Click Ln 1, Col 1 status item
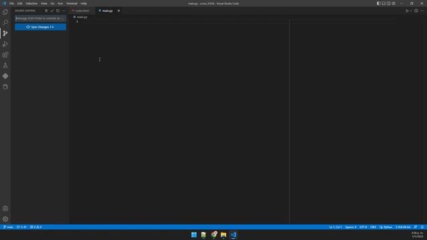The height and width of the screenshot is (240, 427). point(336,227)
